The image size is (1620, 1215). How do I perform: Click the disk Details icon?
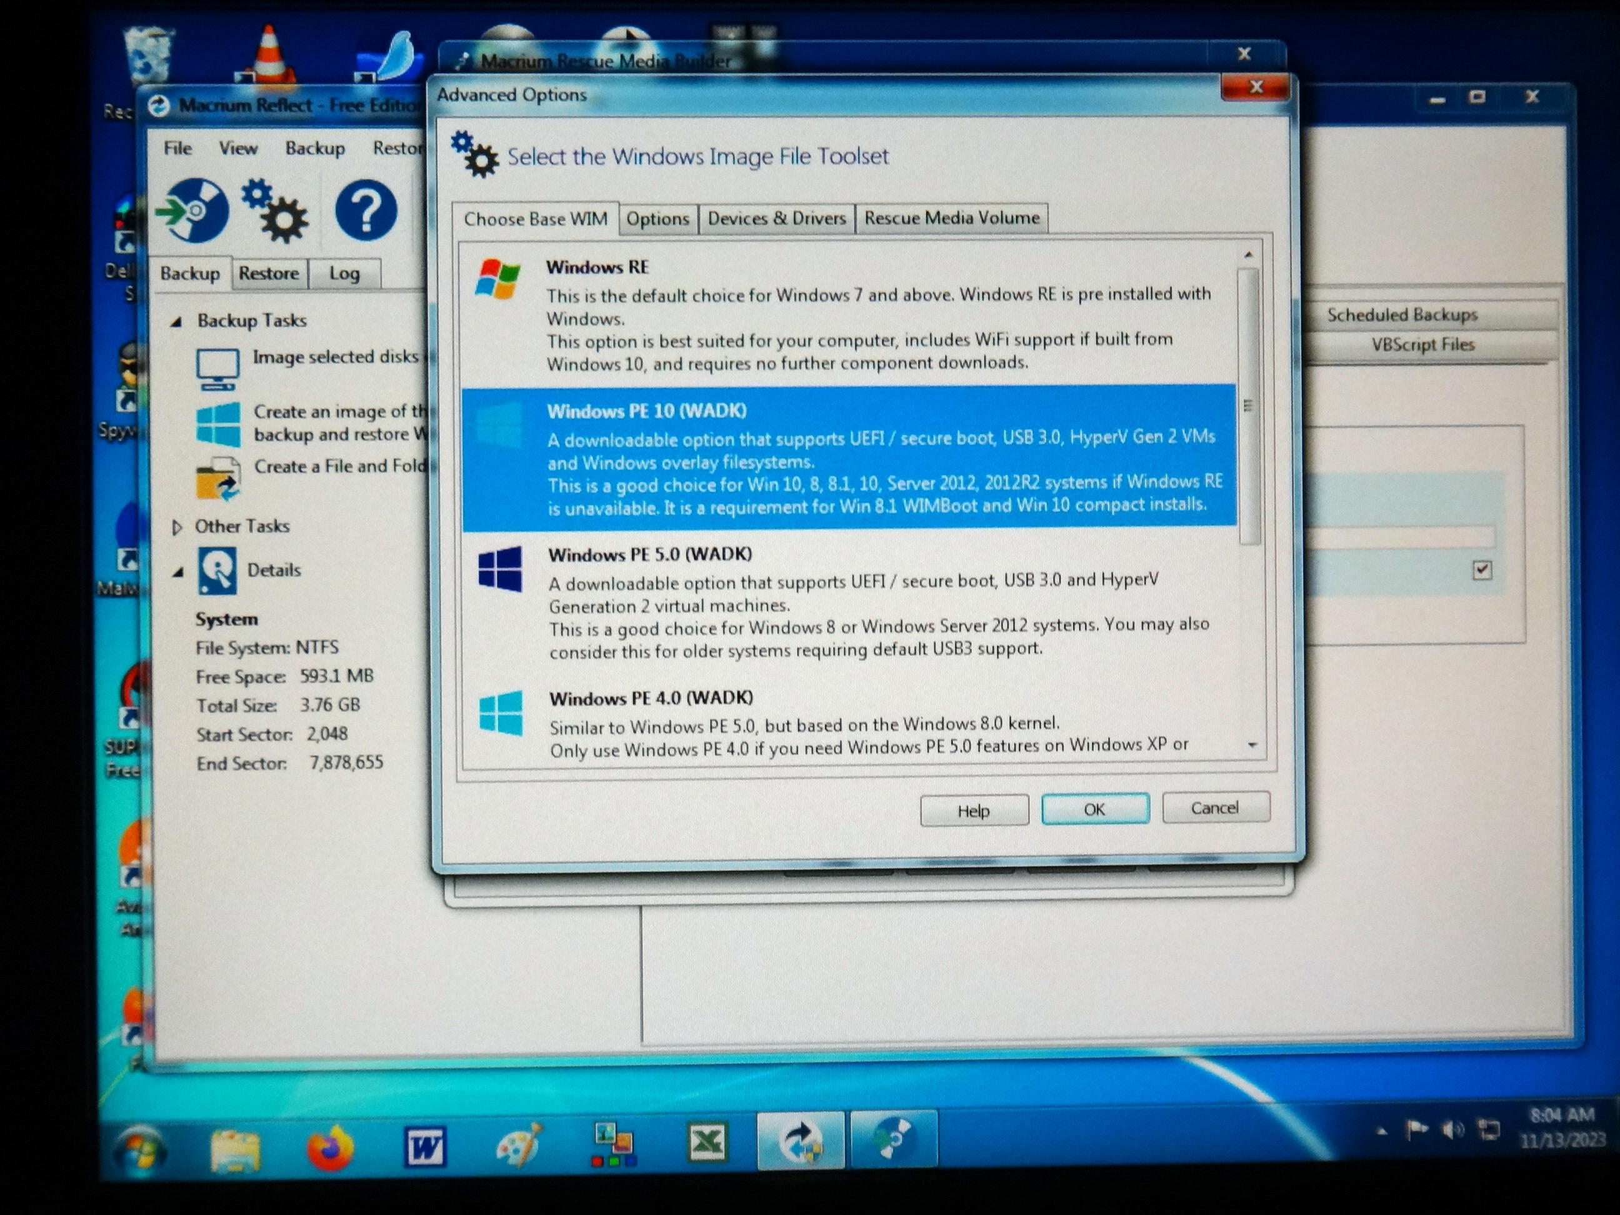(x=217, y=571)
